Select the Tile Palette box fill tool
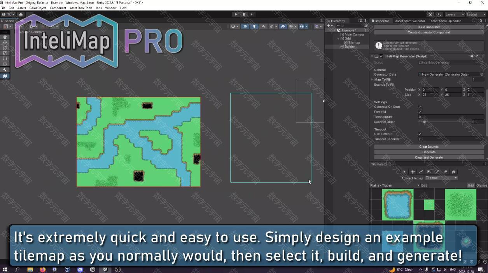This screenshot has width=488, height=273. coord(429,172)
